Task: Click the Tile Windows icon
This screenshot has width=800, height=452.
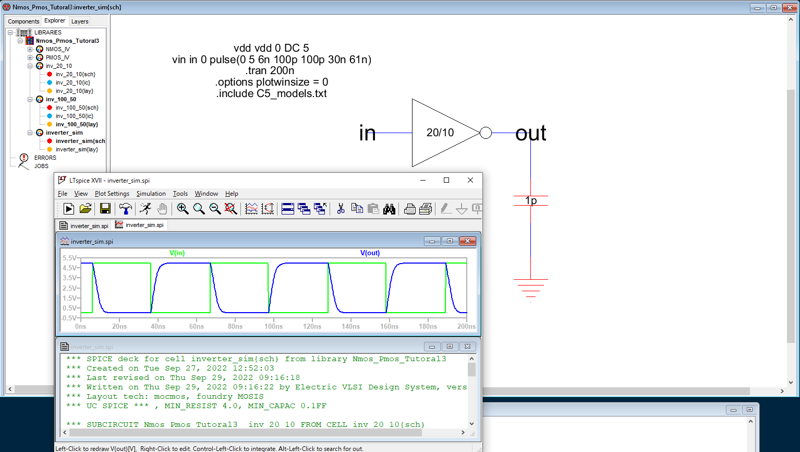Action: pyautogui.click(x=288, y=209)
